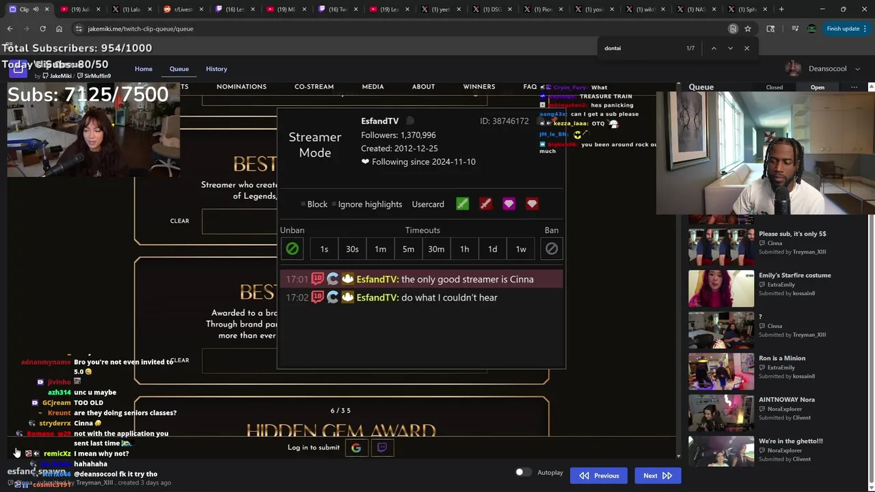Viewport: 875px width, 492px height.
Task: Select 'AINTNOWAY Nora' clip thumbnail
Action: [721, 412]
